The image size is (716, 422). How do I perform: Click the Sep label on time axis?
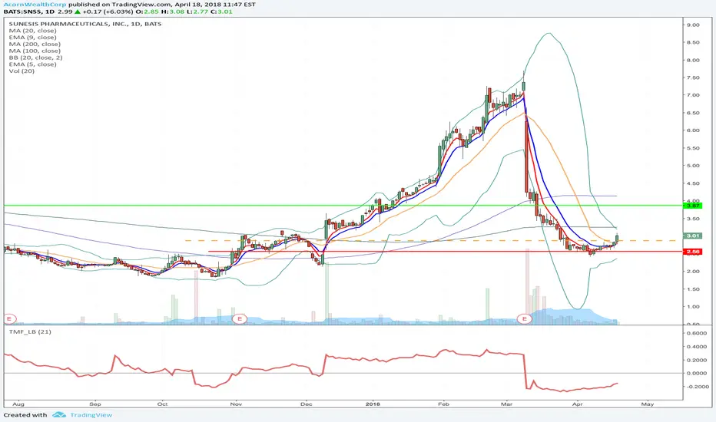tap(94, 404)
